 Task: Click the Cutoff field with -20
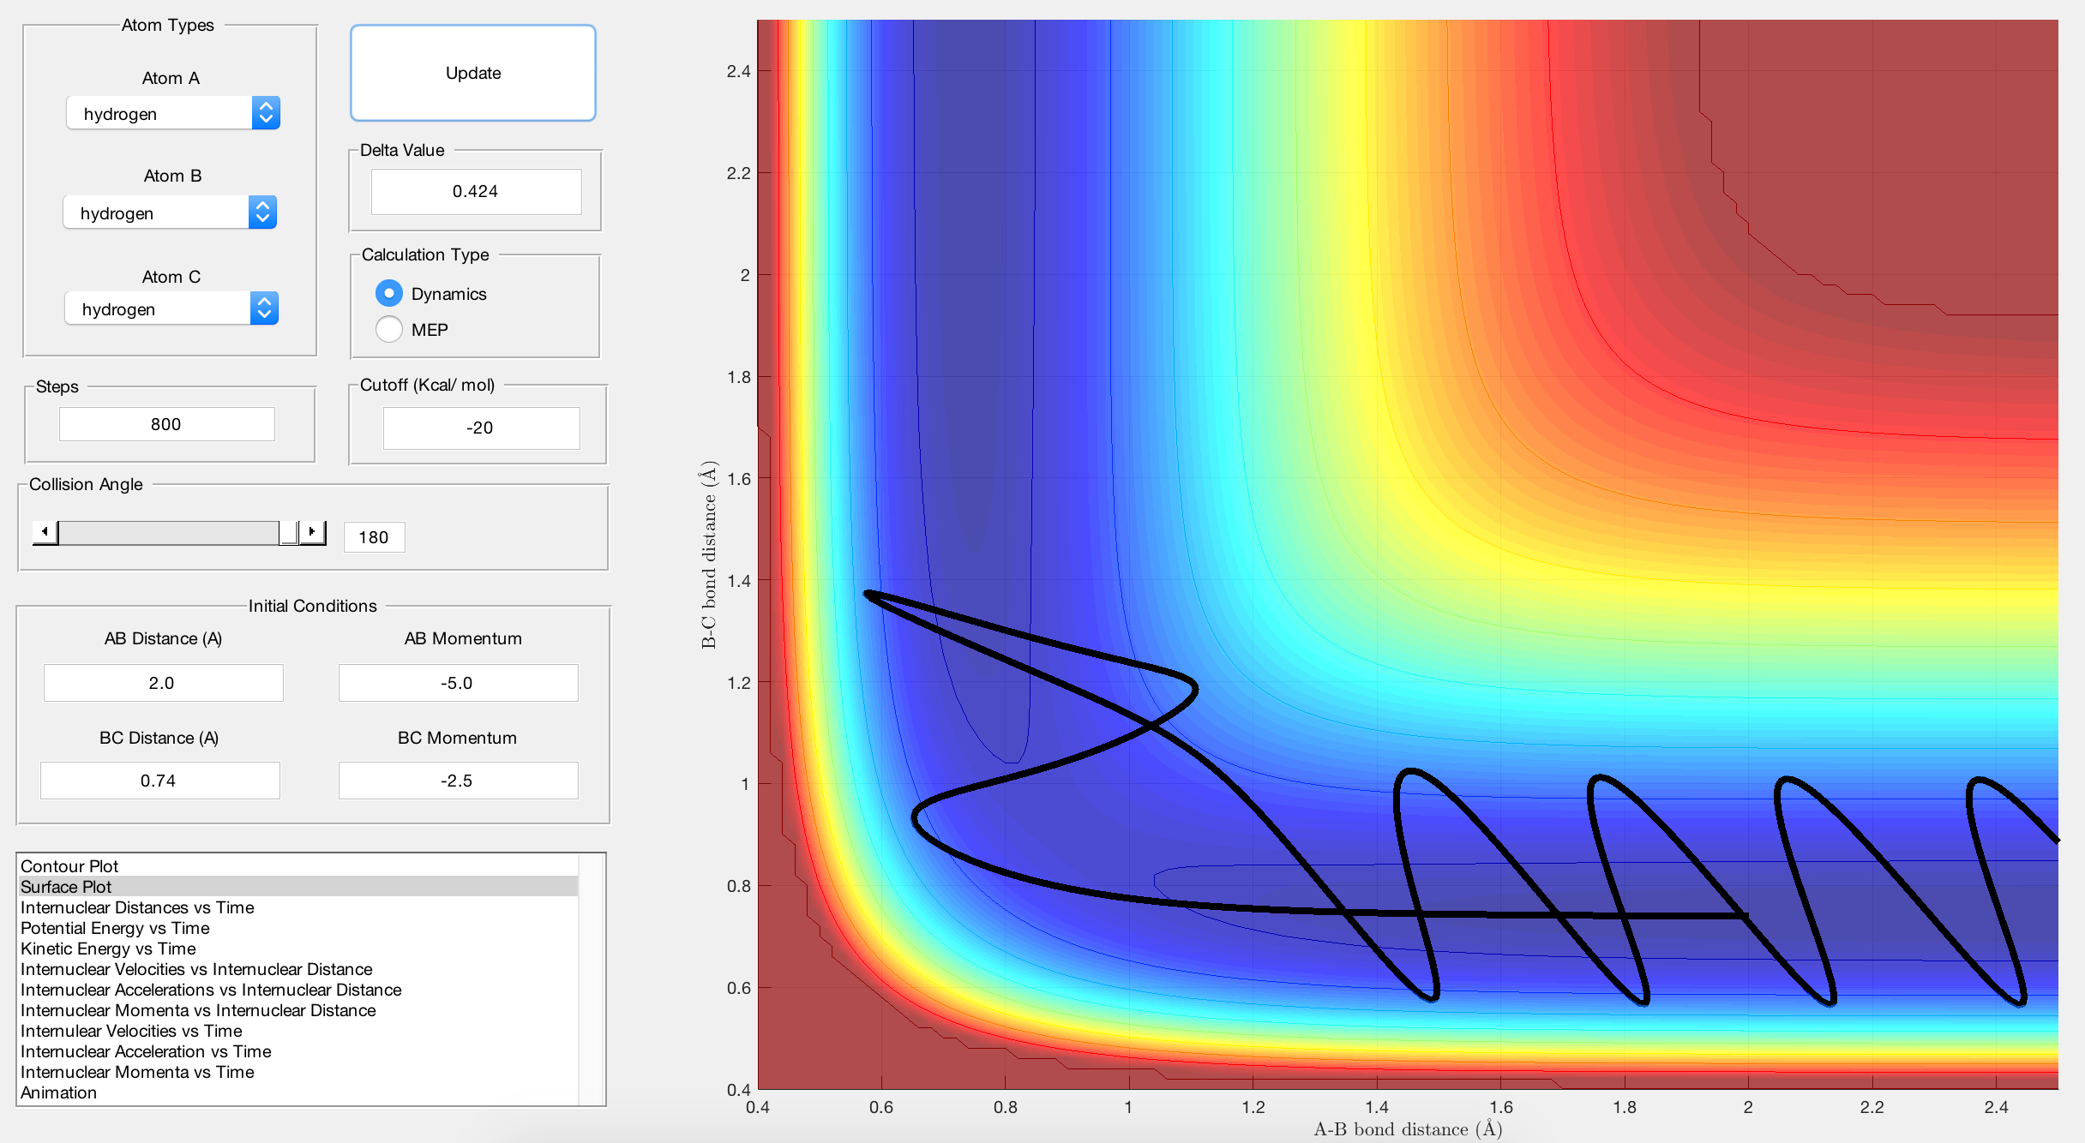tap(480, 428)
